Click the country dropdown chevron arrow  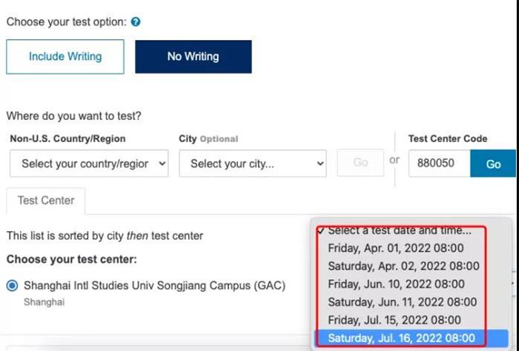click(162, 163)
